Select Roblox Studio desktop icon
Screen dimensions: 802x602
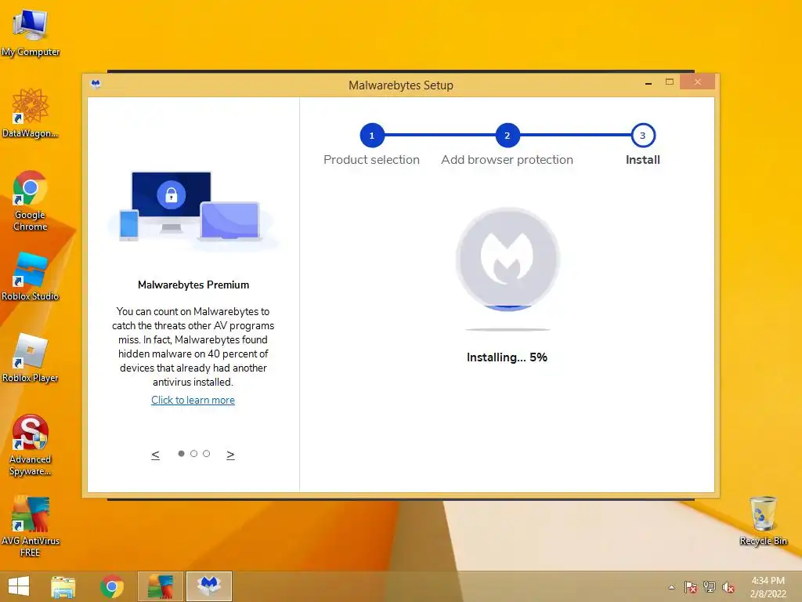31,277
